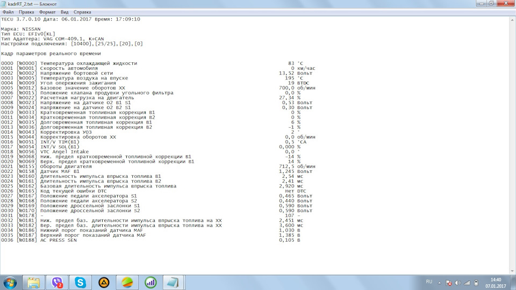Click 'Кадр параметров реального времени' heading
The height and width of the screenshot is (290, 516).
(x=51, y=54)
